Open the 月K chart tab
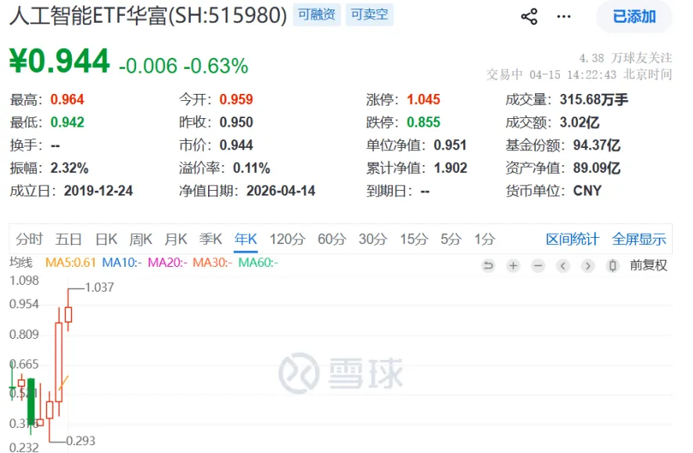Image resolution: width=693 pixels, height=453 pixels. point(175,239)
